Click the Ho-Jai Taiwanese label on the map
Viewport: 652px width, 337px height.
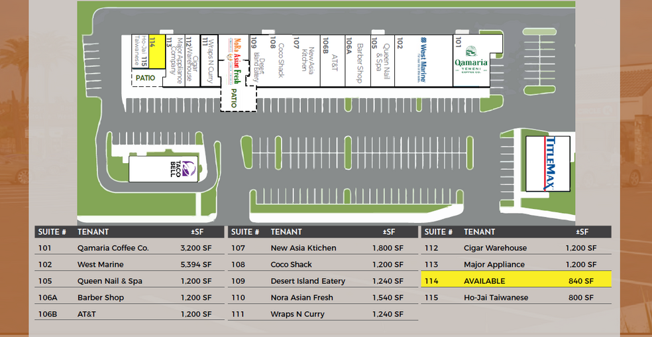[140, 51]
